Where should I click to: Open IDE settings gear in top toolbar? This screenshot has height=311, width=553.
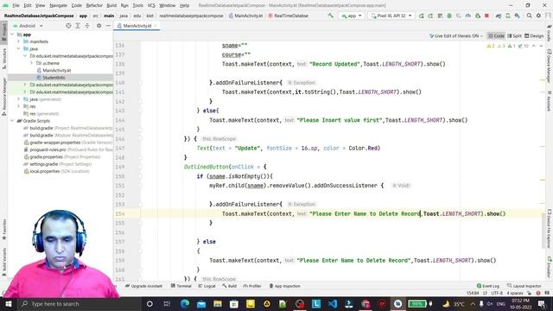click(538, 16)
